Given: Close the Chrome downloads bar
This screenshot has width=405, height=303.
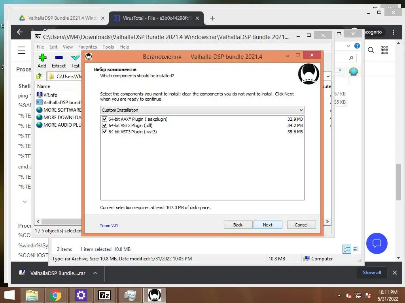Looking at the screenshot, I should 395,273.
